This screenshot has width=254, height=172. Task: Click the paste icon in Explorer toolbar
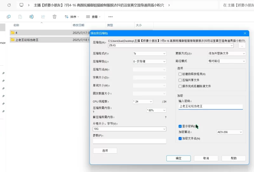tap(20, 17)
